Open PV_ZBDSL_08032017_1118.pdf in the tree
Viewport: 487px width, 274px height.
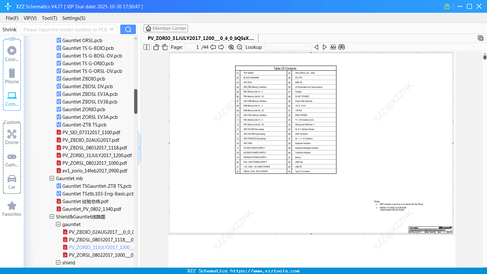94,148
